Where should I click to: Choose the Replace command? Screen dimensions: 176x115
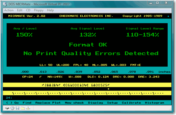click(43, 102)
